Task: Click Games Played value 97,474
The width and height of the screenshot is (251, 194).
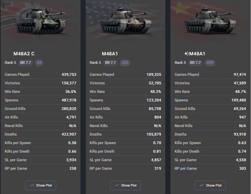Action: 240,74
